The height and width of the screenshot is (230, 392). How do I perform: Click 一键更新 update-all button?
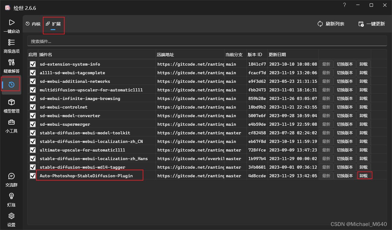[371, 24]
